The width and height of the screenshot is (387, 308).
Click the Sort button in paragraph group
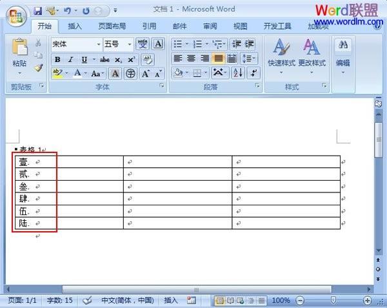click(238, 73)
